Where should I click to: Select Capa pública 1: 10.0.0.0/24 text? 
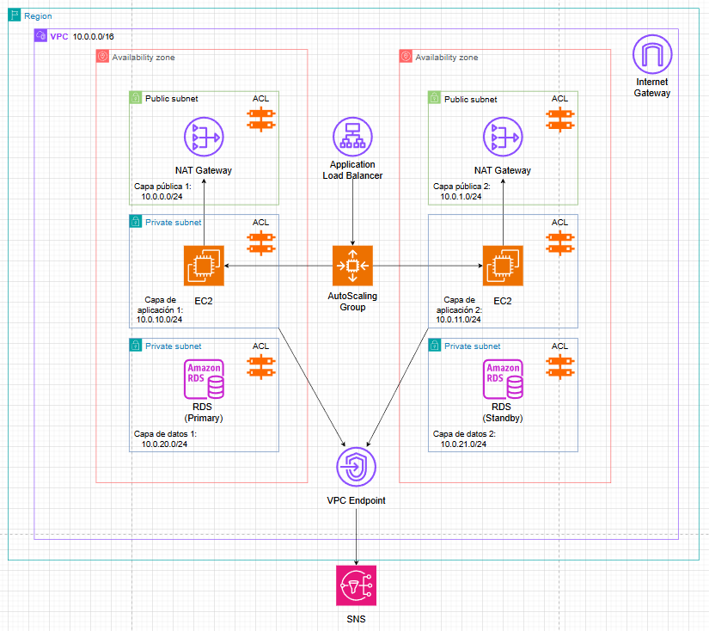coord(162,192)
